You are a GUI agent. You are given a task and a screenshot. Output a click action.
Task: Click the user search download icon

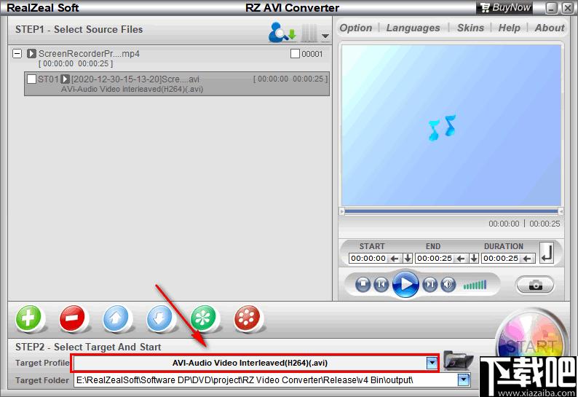tap(282, 33)
